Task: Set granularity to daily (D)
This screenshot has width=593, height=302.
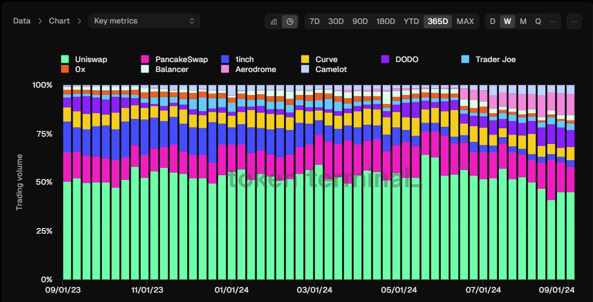Action: point(493,21)
